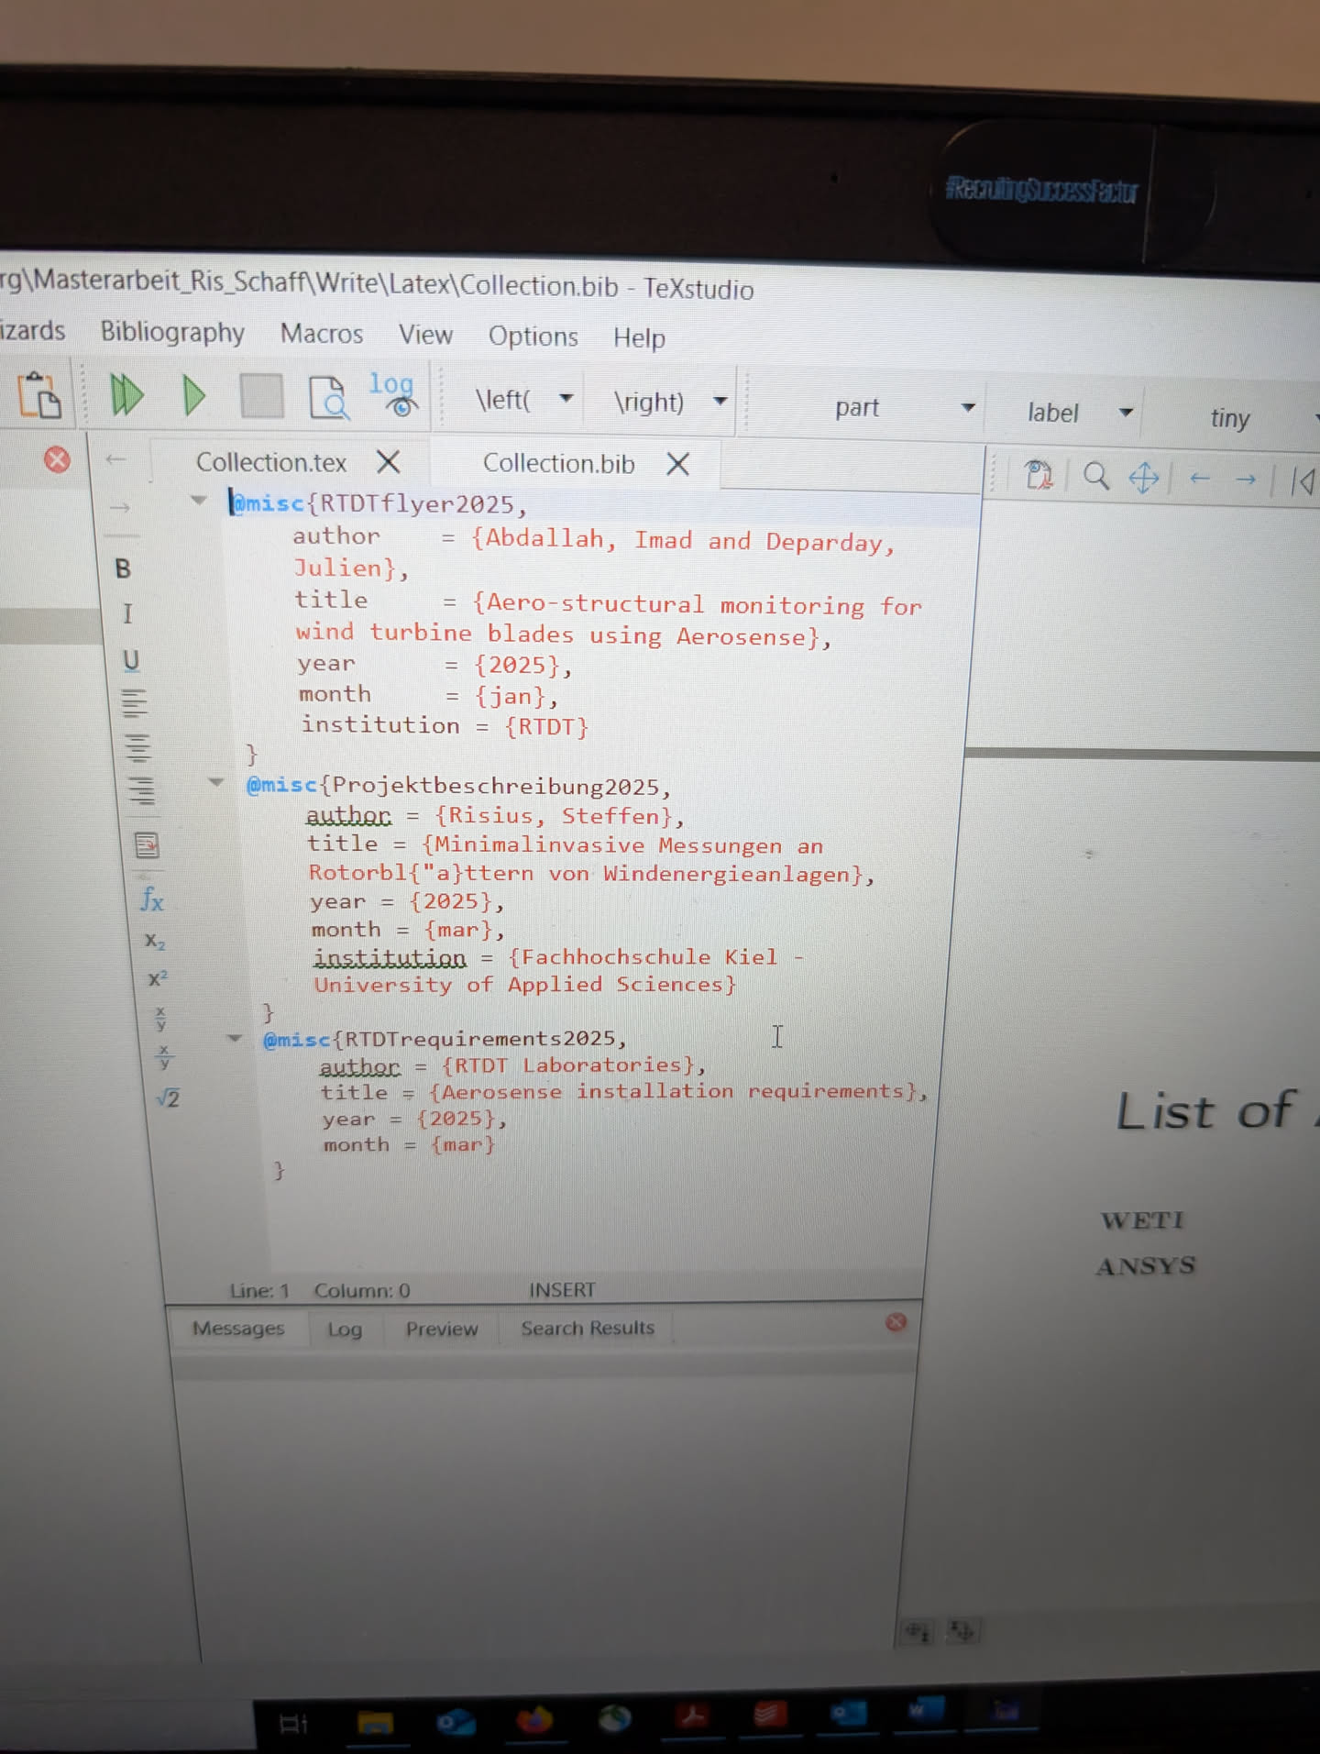Collapse the Projektbeschreibung2025 entry fold arrow

[x=216, y=782]
